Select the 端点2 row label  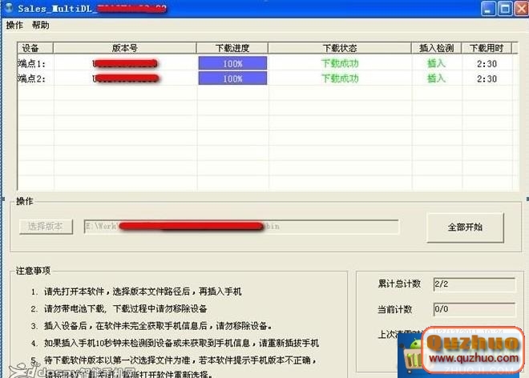click(31, 78)
